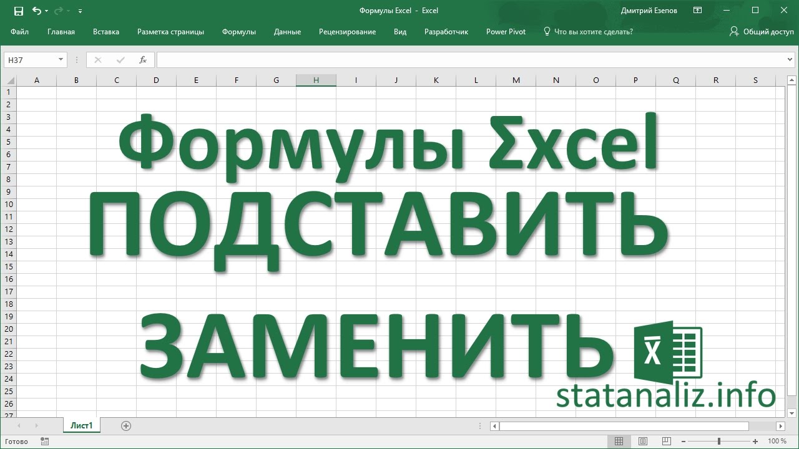Image resolution: width=799 pixels, height=449 pixels.
Task: Select column M header
Action: [x=516, y=80]
